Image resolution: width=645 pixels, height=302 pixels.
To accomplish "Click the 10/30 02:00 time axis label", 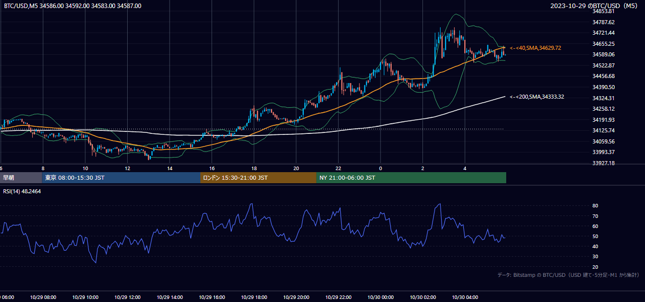I will [422, 297].
